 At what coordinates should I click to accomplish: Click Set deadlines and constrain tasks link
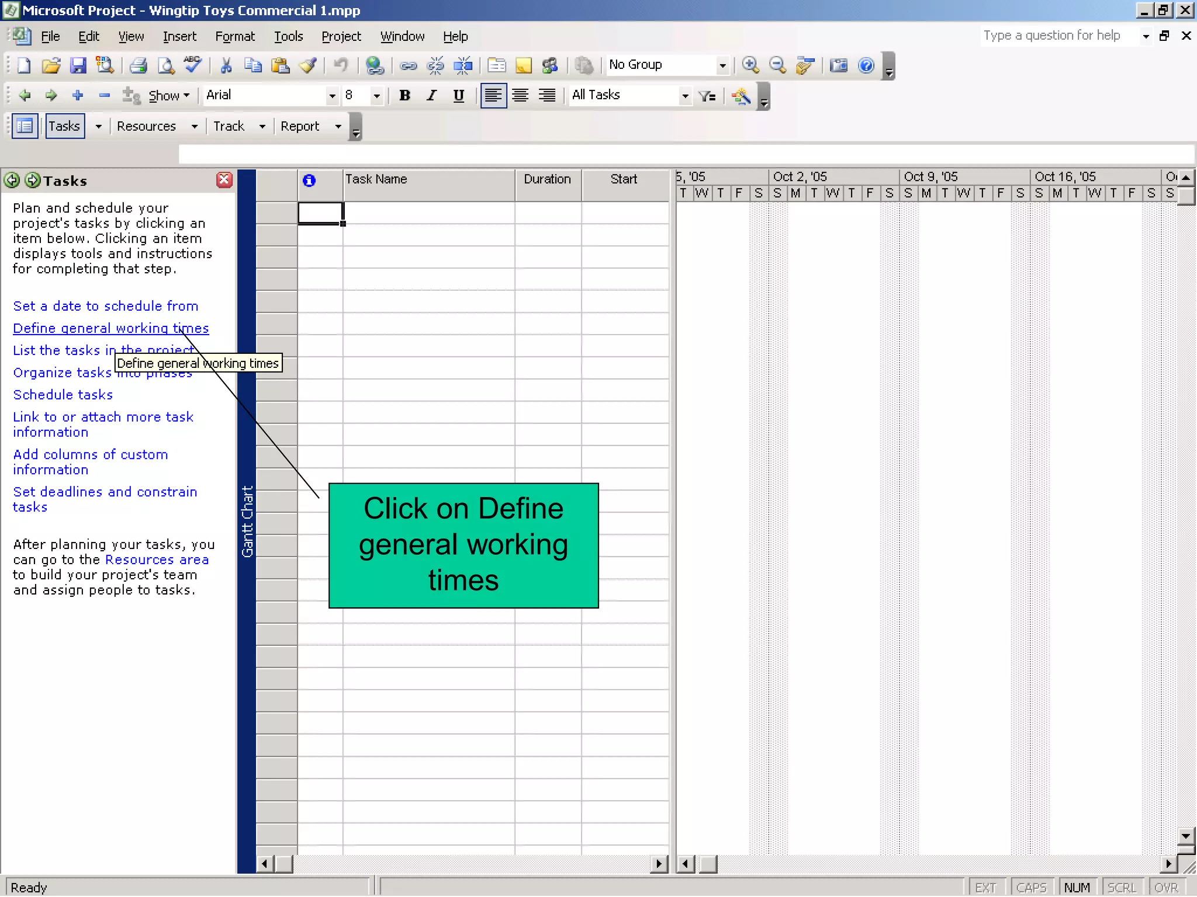[105, 499]
